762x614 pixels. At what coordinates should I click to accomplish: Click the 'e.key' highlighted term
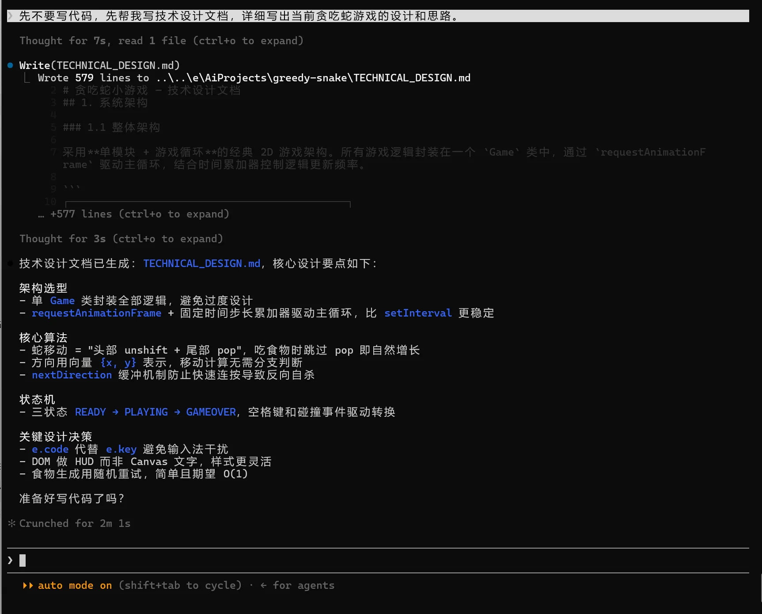121,449
